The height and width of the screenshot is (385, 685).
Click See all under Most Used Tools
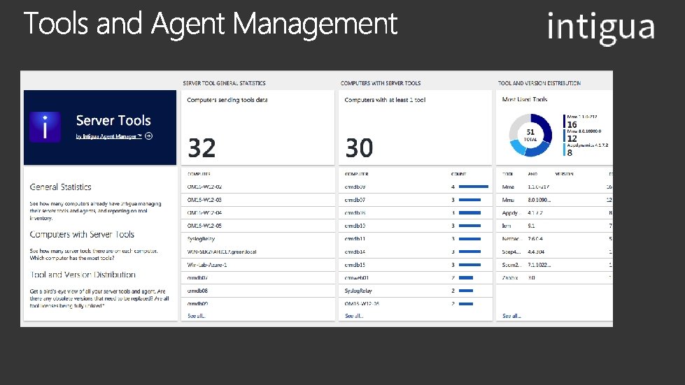pyautogui.click(x=511, y=316)
